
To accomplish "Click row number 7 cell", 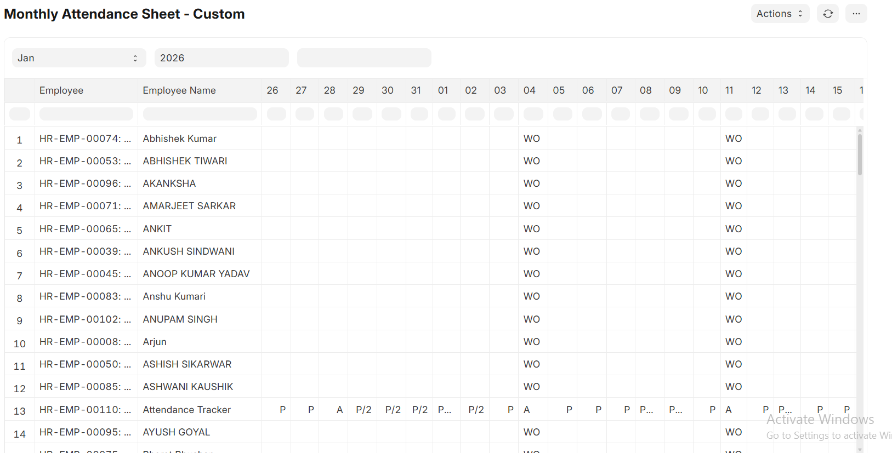I will pyautogui.click(x=20, y=276).
